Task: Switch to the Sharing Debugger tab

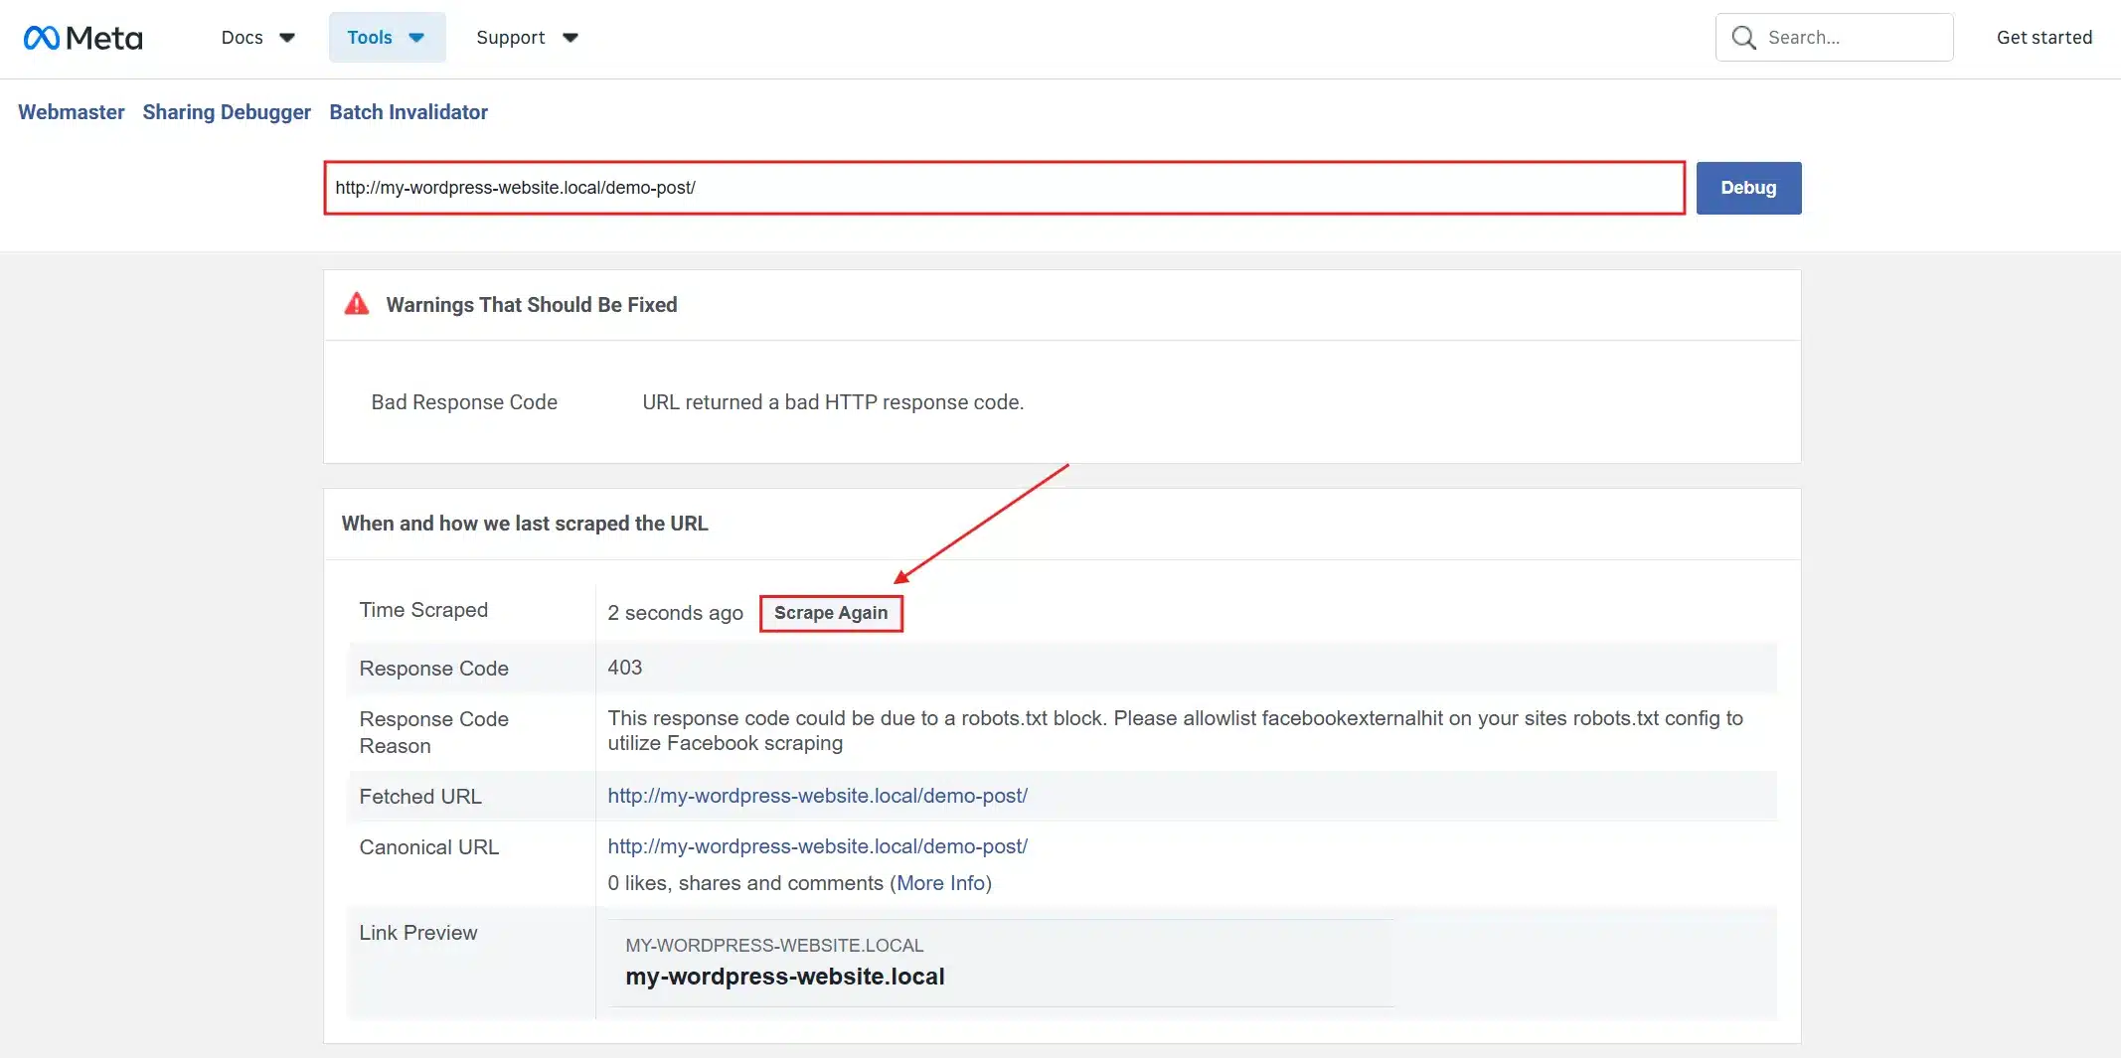Action: (x=227, y=112)
